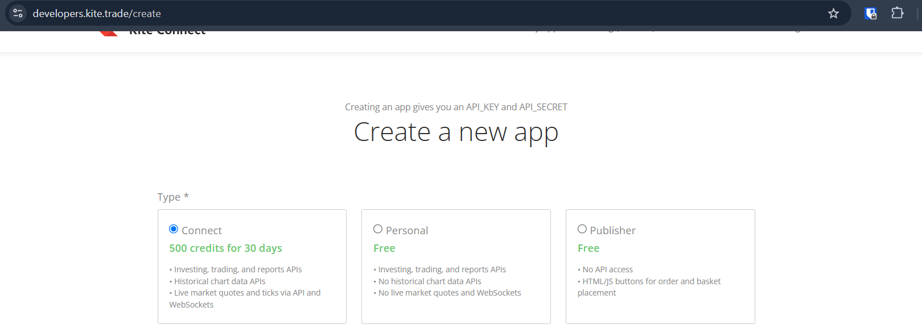Select the Publisher app type radio button
The height and width of the screenshot is (328, 922).
582,229
